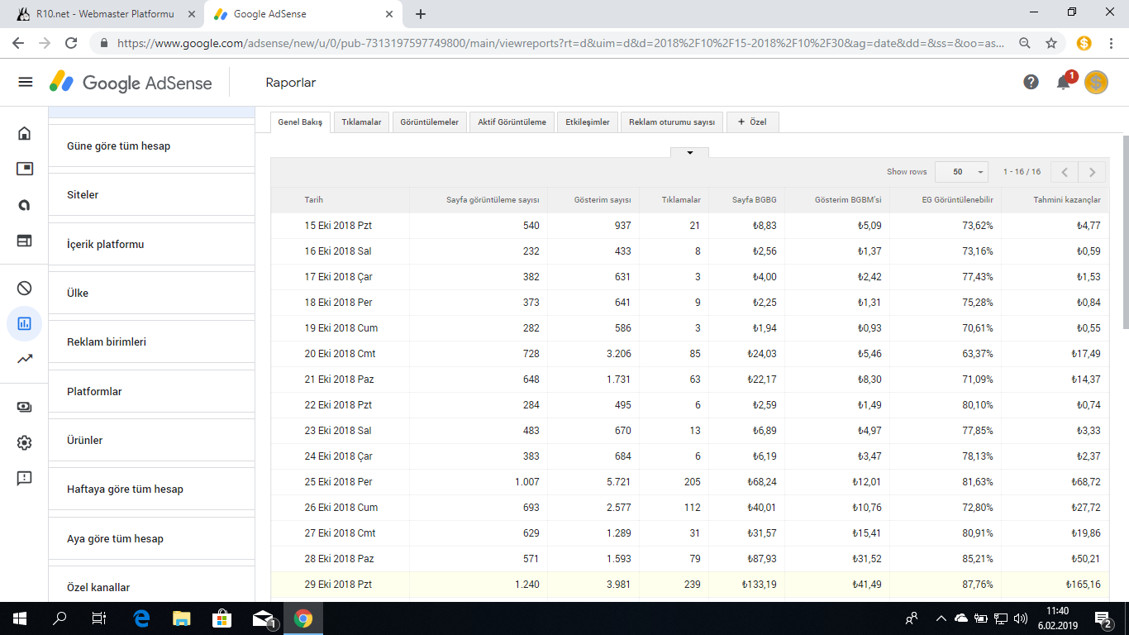
Task: Go back to the previous page
Action: 18,43
